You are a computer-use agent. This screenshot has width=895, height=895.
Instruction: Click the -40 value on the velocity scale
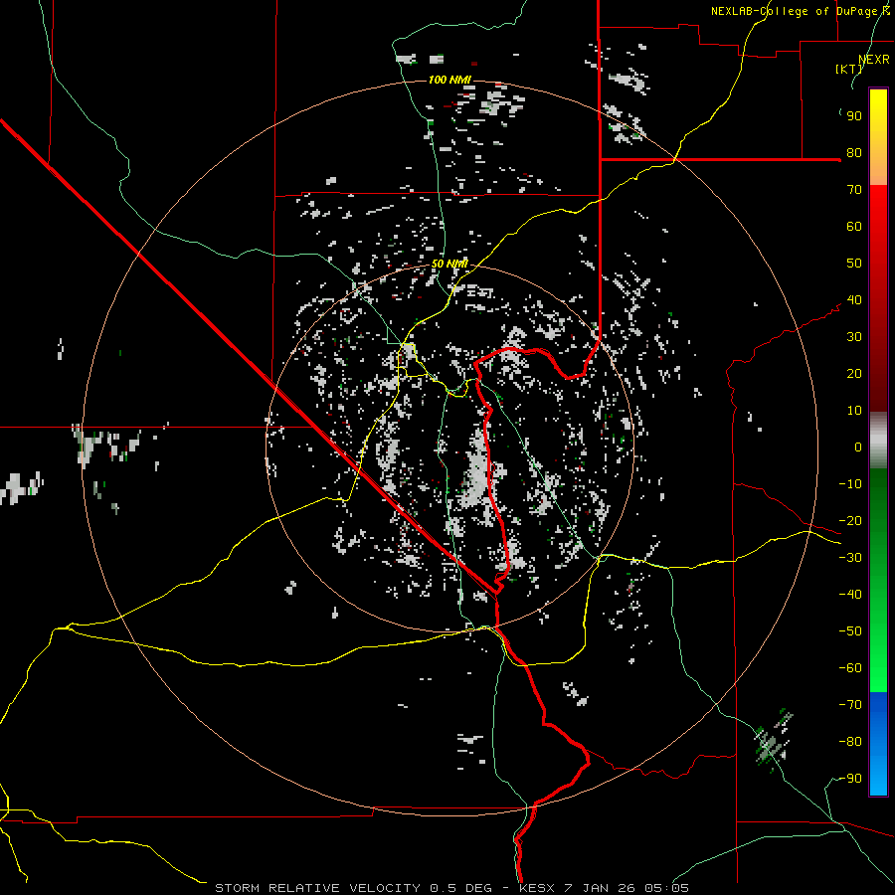[850, 595]
